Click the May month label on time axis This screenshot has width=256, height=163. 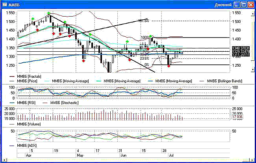[80, 156]
